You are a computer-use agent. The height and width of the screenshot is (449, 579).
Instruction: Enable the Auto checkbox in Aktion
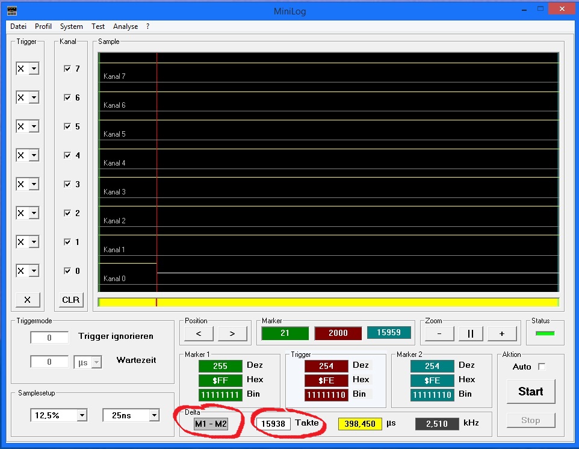pyautogui.click(x=542, y=367)
